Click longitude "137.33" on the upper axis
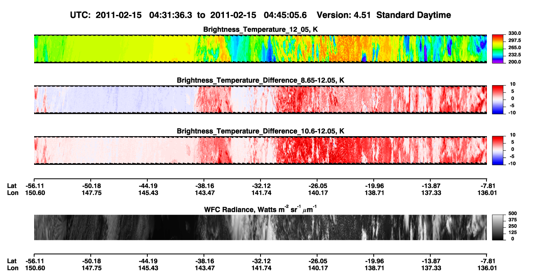This screenshot has width=541, height=277. click(430, 193)
